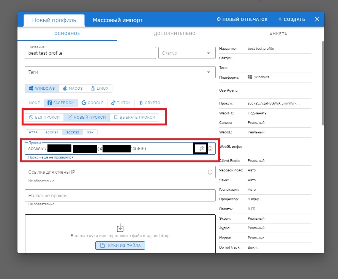The height and width of the screenshot is (279, 338).
Task: Choose the macOS platform option
Action: coord(73,89)
